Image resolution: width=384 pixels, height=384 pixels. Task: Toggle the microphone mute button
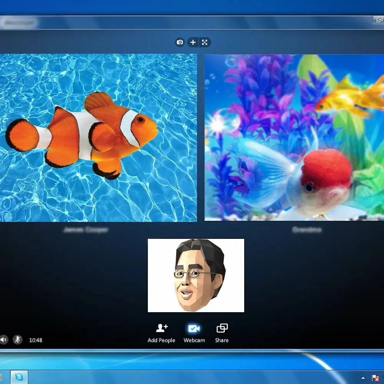point(17,340)
